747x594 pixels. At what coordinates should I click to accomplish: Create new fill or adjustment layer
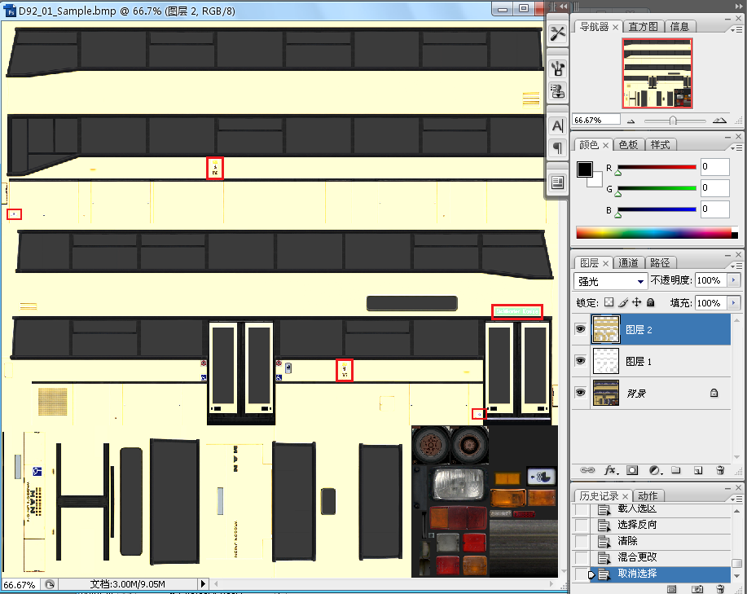coord(656,471)
